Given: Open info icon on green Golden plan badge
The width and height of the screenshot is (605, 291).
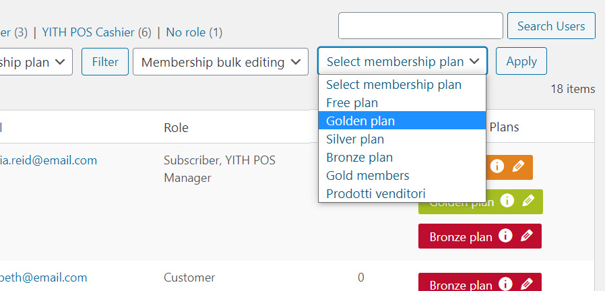Looking at the screenshot, I should [x=507, y=201].
